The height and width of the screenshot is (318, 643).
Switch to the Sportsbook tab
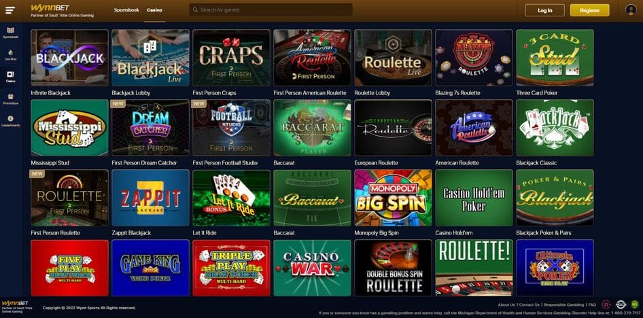pyautogui.click(x=126, y=10)
